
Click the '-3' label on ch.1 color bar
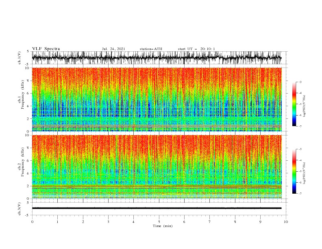coord(300,82)
